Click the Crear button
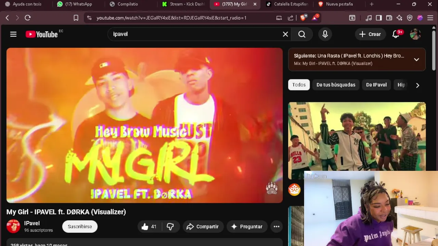This screenshot has height=246, width=438. point(370,34)
